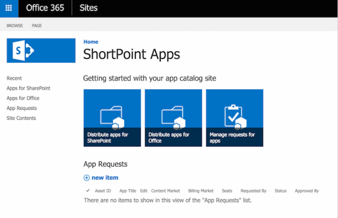
Task: Follow the Home breadcrumb link
Action: pyautogui.click(x=91, y=41)
